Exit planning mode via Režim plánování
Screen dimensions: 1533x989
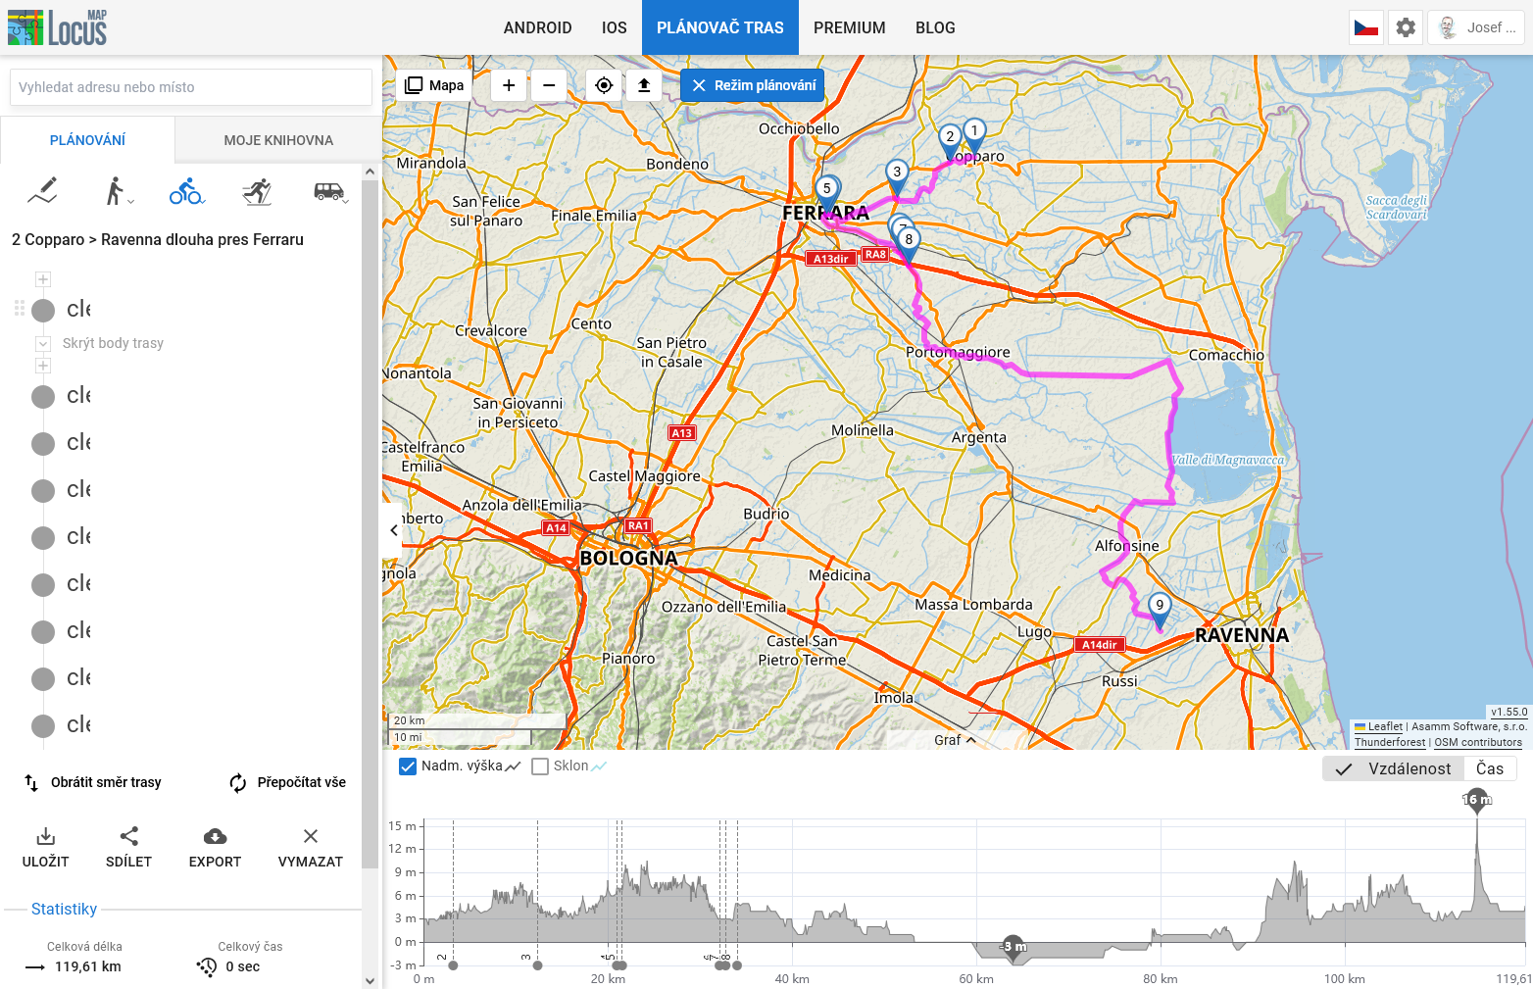pyautogui.click(x=753, y=85)
